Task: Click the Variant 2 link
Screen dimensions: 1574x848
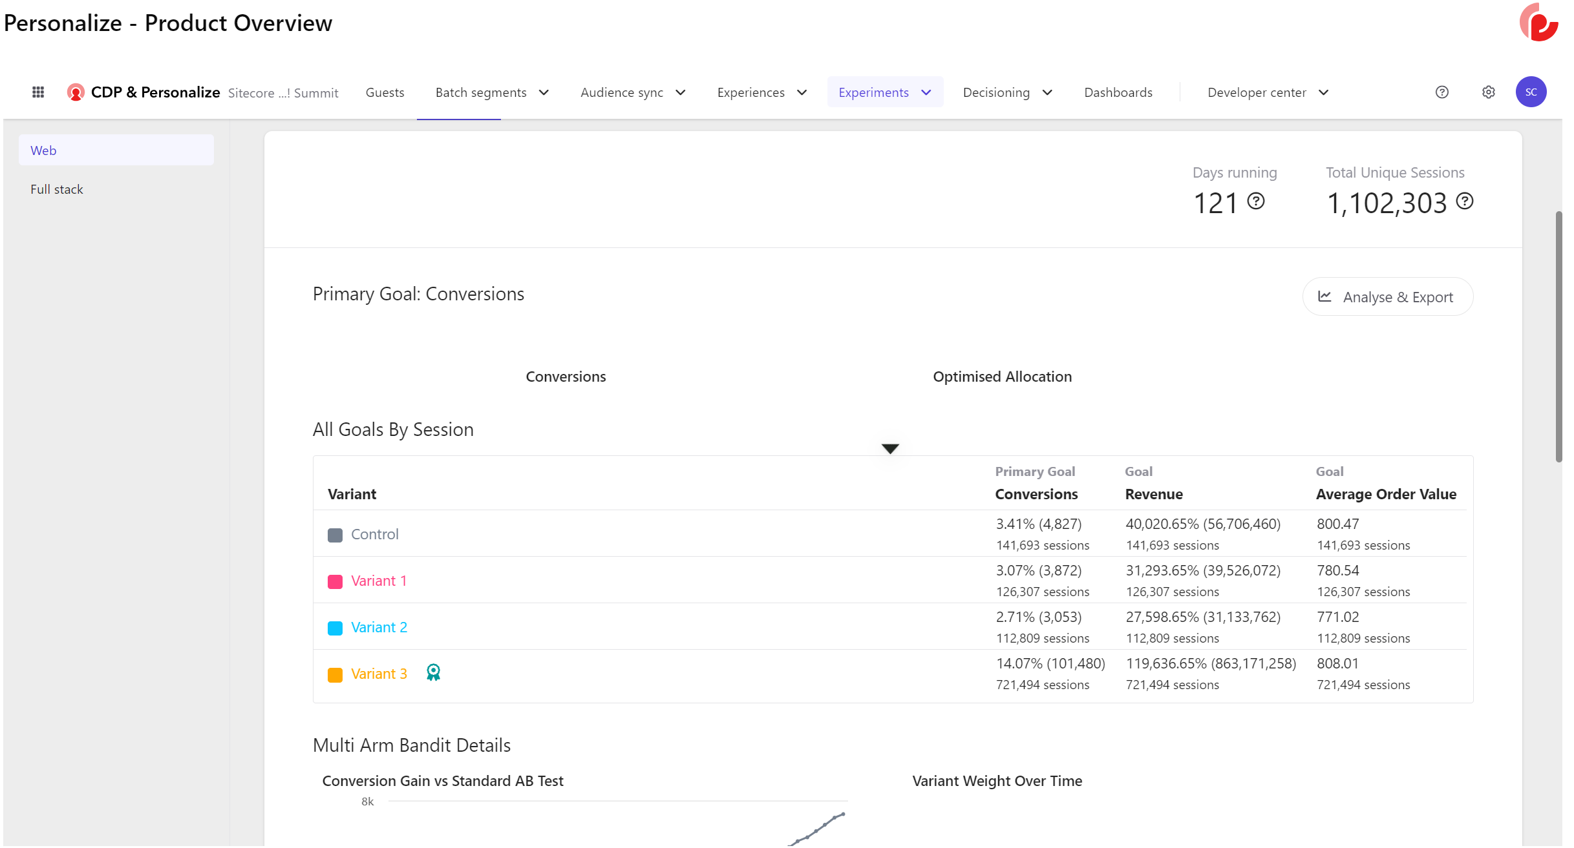Action: [379, 627]
